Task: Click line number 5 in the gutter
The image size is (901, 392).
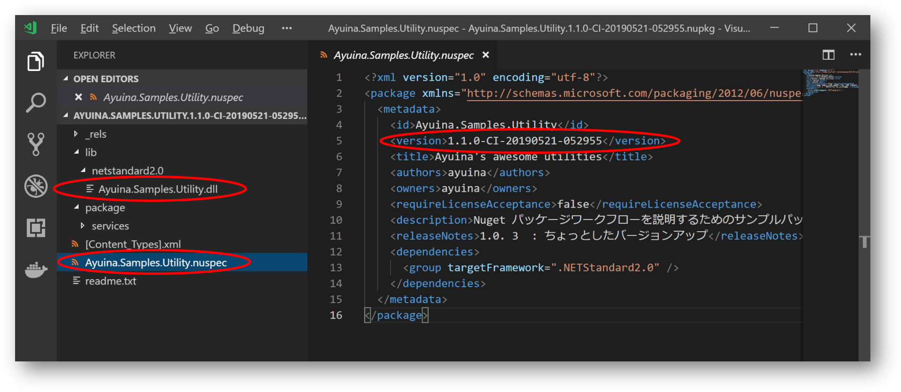Action: click(x=339, y=141)
